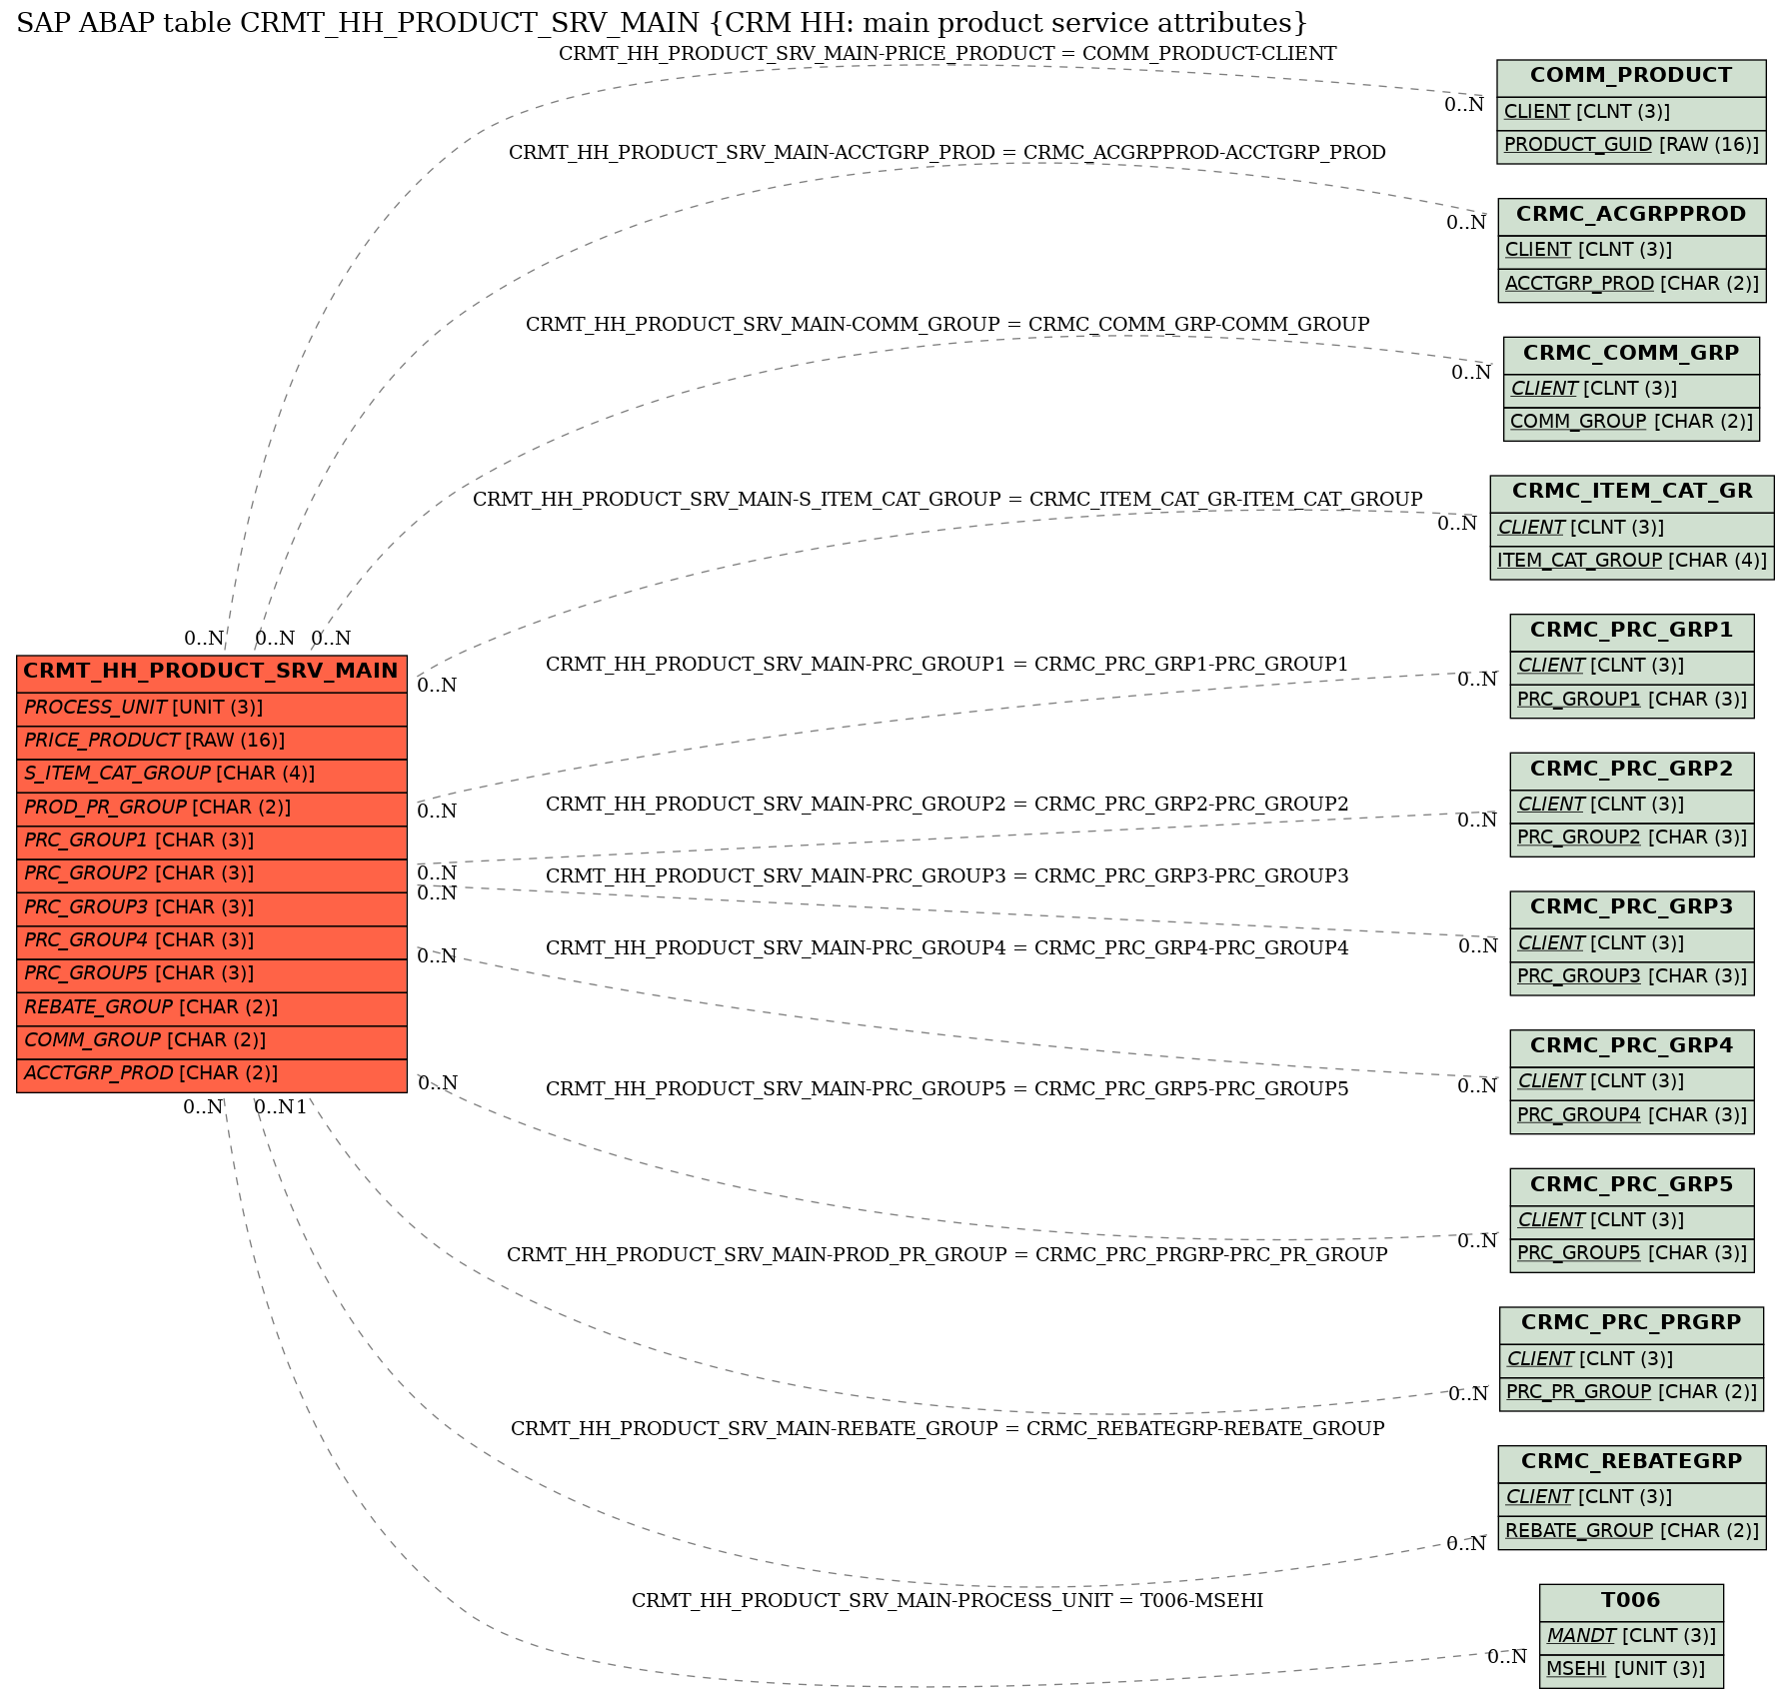The width and height of the screenshot is (1790, 1699).
Task: Click the PROD_PR_GROUP = CRMC_PRC_PRGRP relation label
Action: click(x=947, y=1255)
